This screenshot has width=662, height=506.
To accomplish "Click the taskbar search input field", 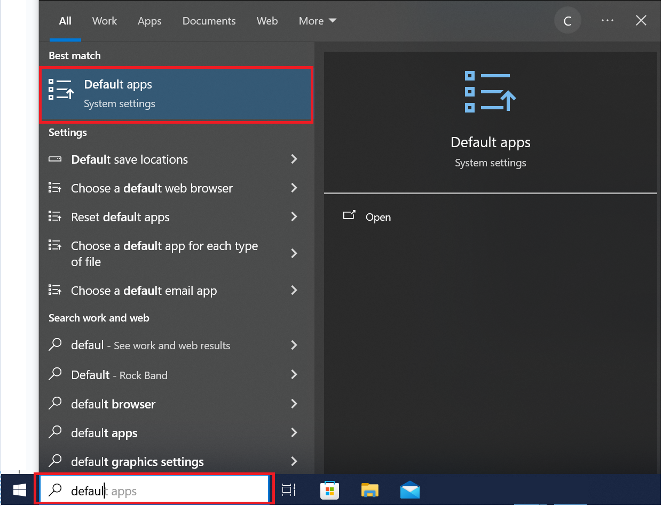I will (x=154, y=490).
